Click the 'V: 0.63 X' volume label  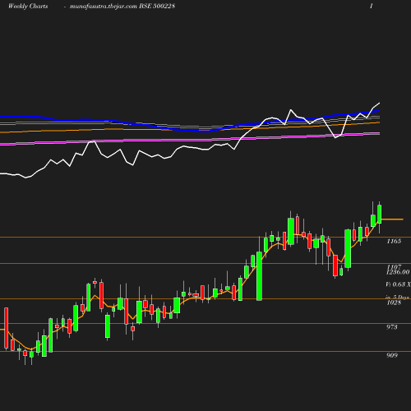click(x=398, y=284)
